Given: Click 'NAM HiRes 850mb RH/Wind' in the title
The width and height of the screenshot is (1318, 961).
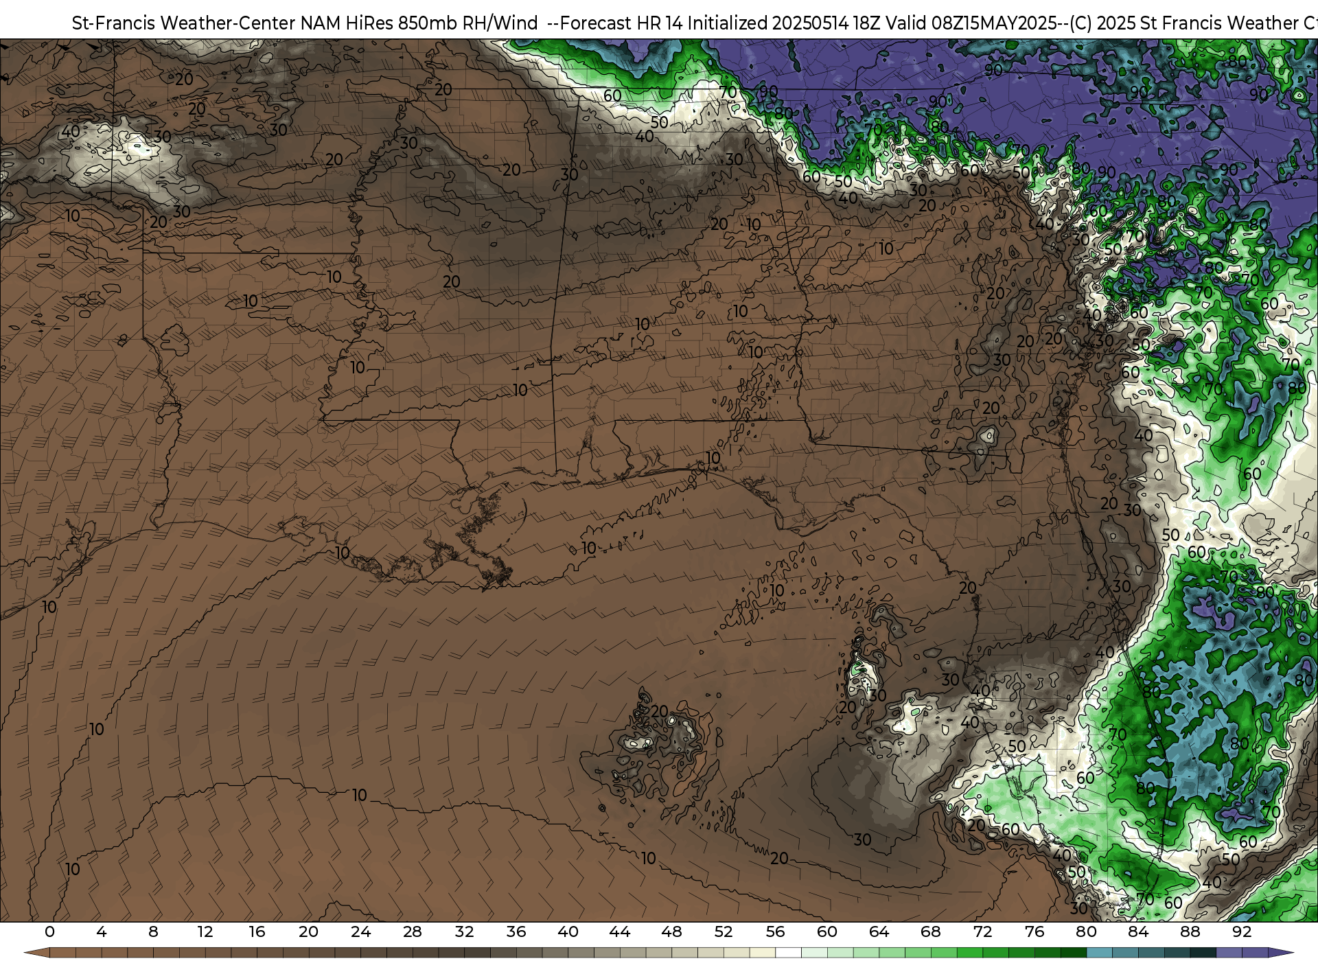Looking at the screenshot, I should [419, 23].
